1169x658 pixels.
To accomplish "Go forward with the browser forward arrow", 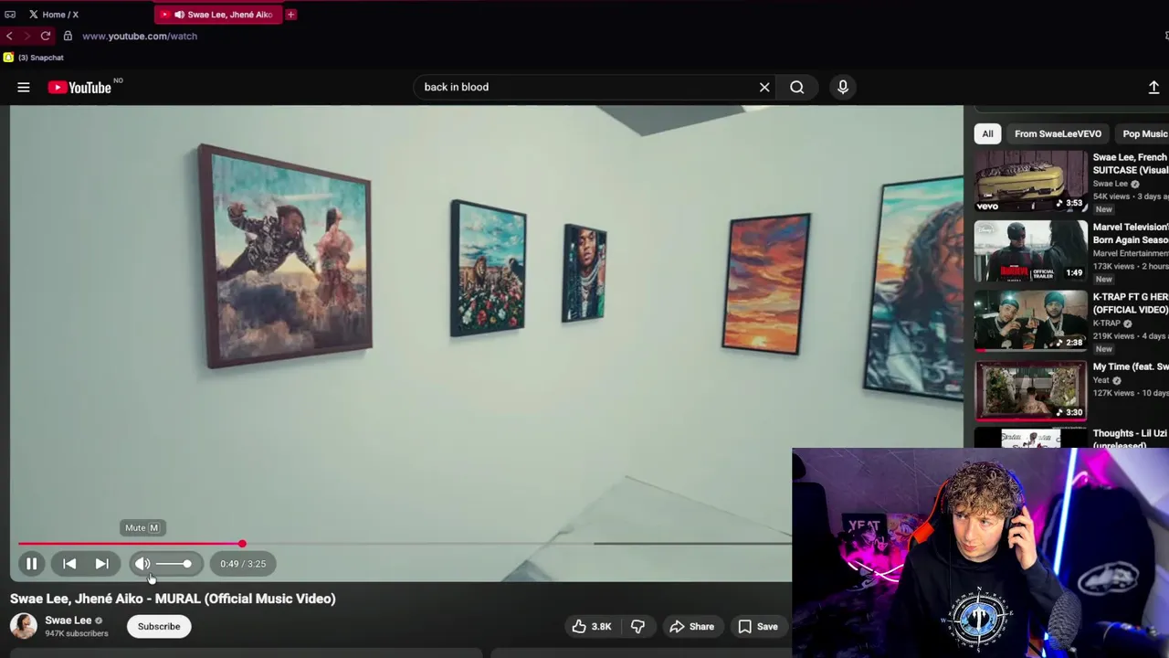I will [26, 36].
